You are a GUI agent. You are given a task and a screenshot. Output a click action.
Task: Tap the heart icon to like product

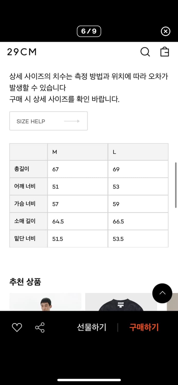pos(17,327)
